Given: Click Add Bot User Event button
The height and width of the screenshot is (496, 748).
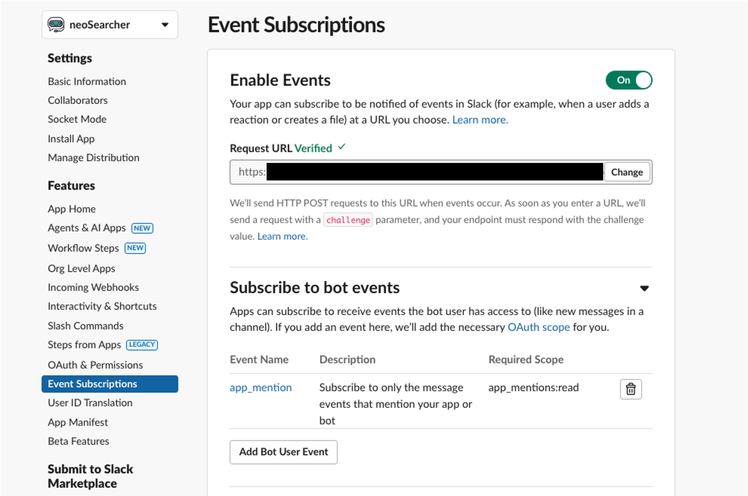Looking at the screenshot, I should tap(283, 452).
